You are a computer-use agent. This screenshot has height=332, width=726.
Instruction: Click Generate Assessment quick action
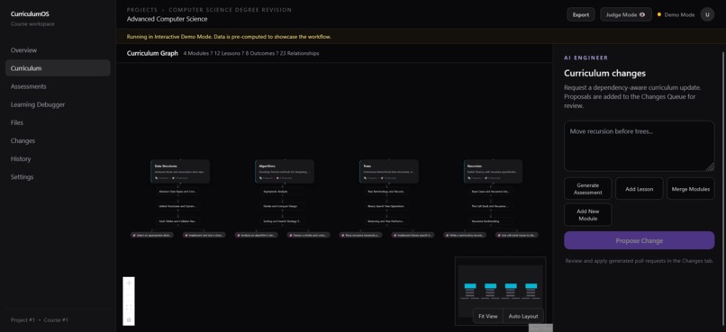(x=587, y=189)
